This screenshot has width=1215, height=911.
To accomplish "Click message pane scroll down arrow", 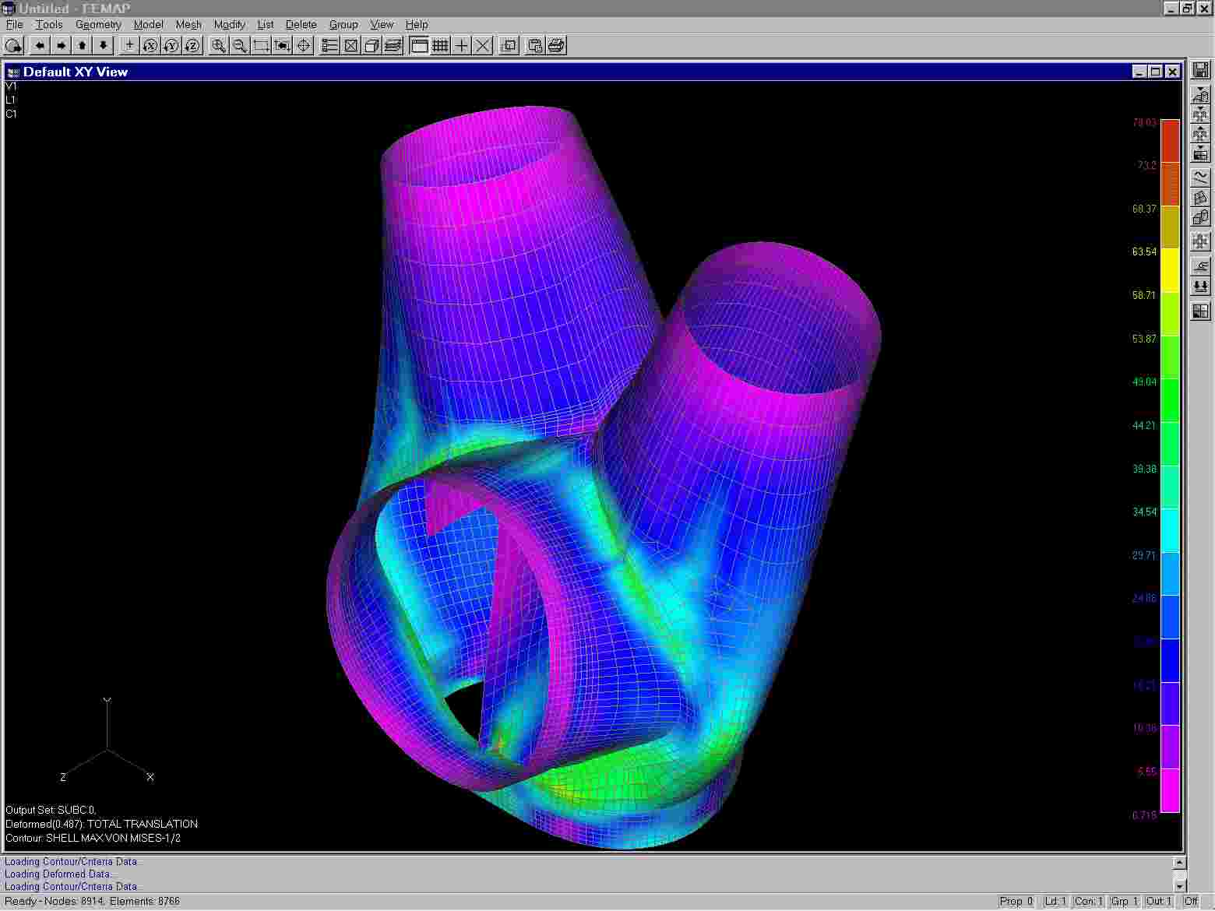I will tap(1179, 886).
